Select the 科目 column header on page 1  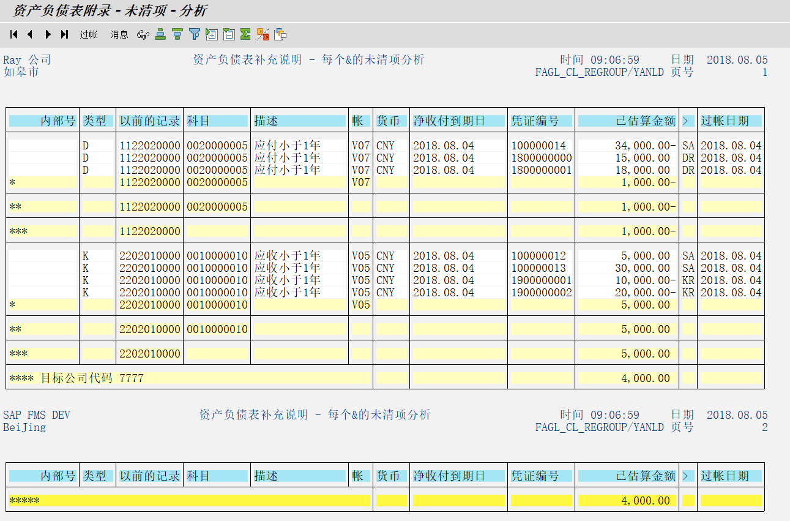pos(217,121)
